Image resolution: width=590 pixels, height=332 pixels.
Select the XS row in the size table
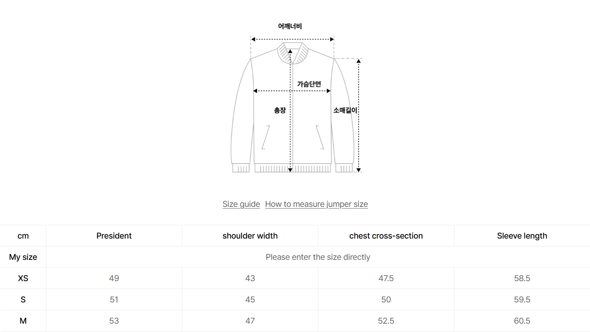tap(23, 278)
